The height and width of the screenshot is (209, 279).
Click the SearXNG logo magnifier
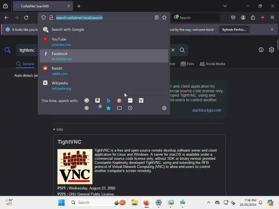click(x=7, y=50)
